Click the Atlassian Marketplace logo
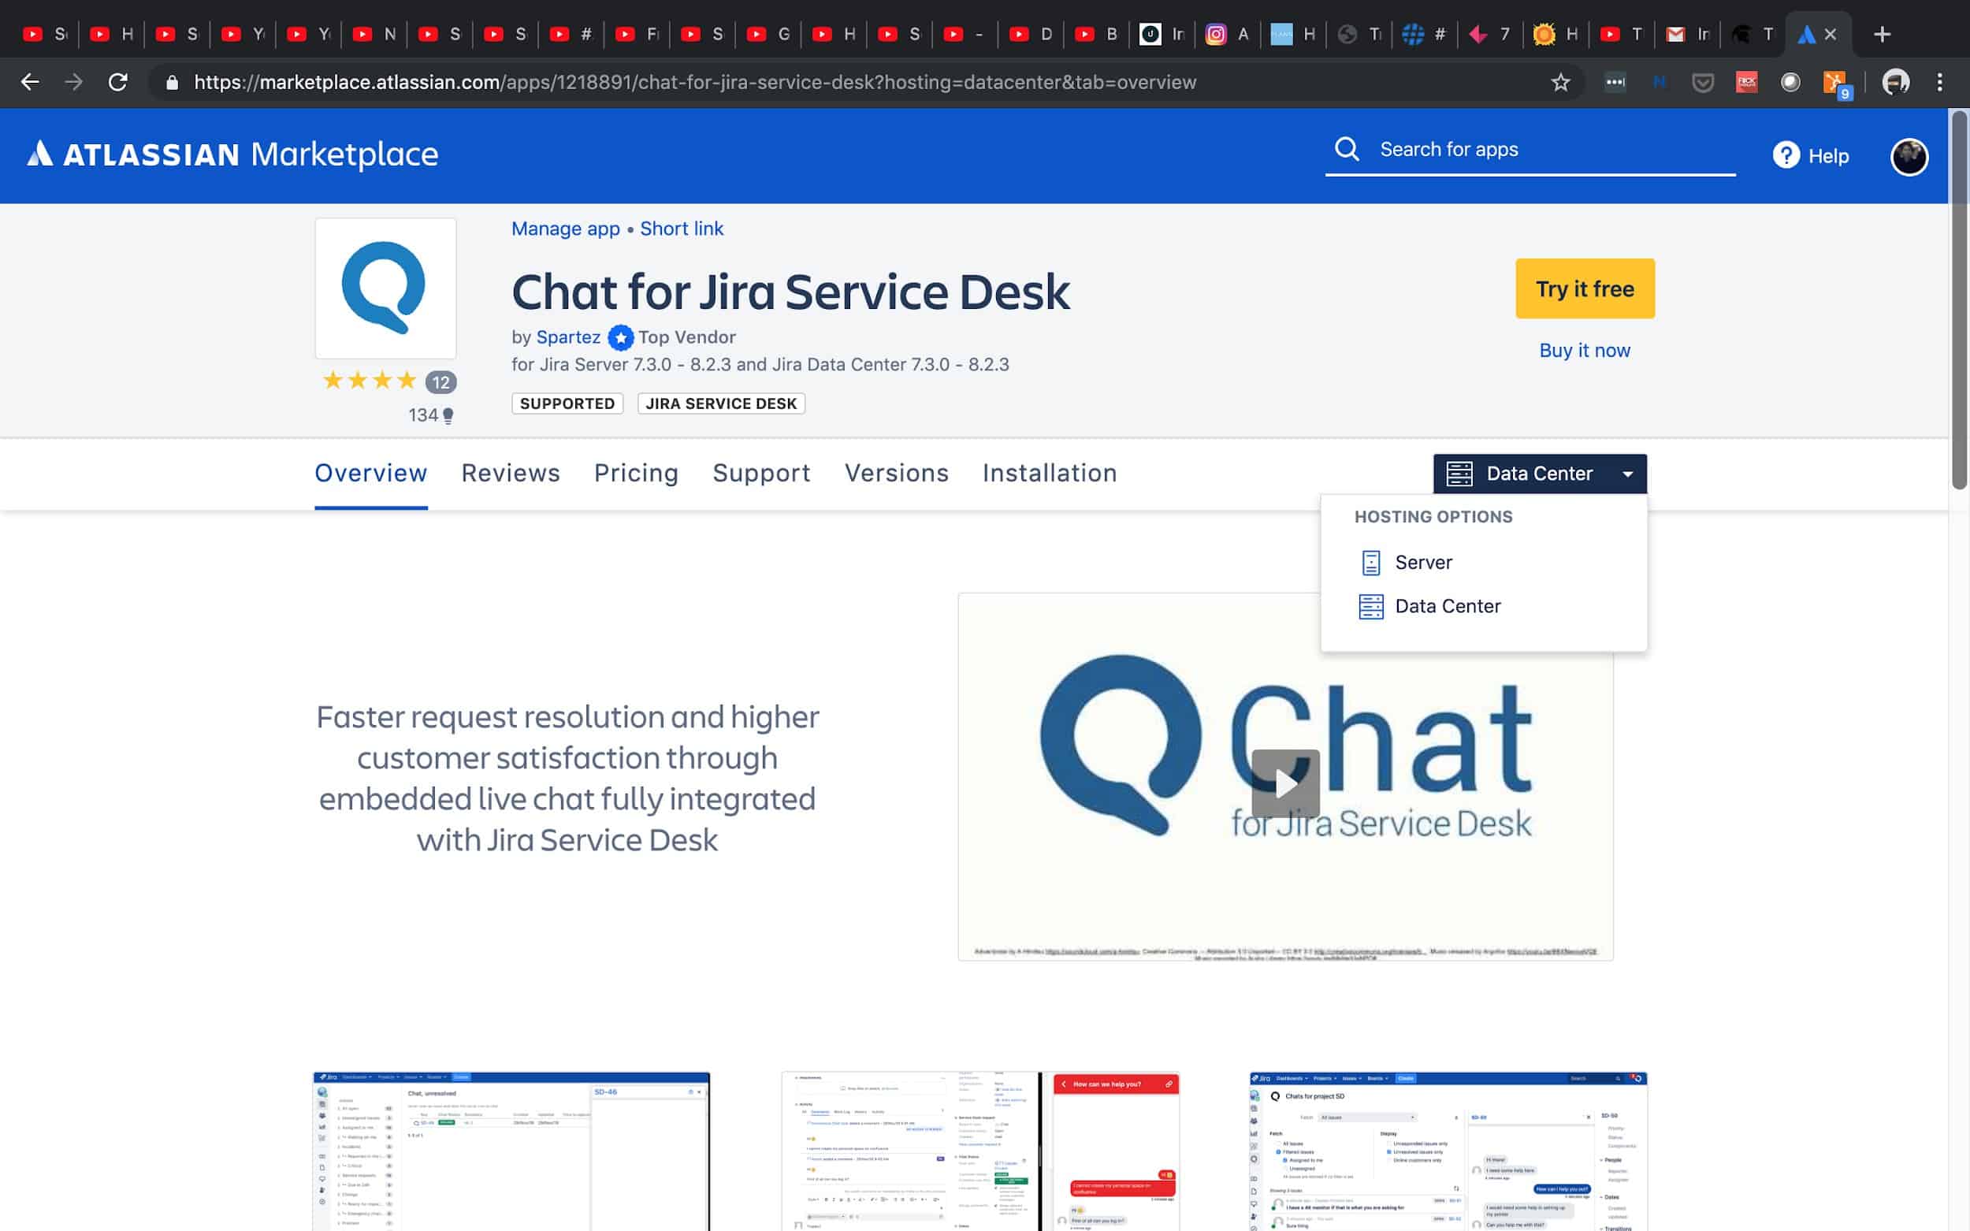 (x=232, y=154)
